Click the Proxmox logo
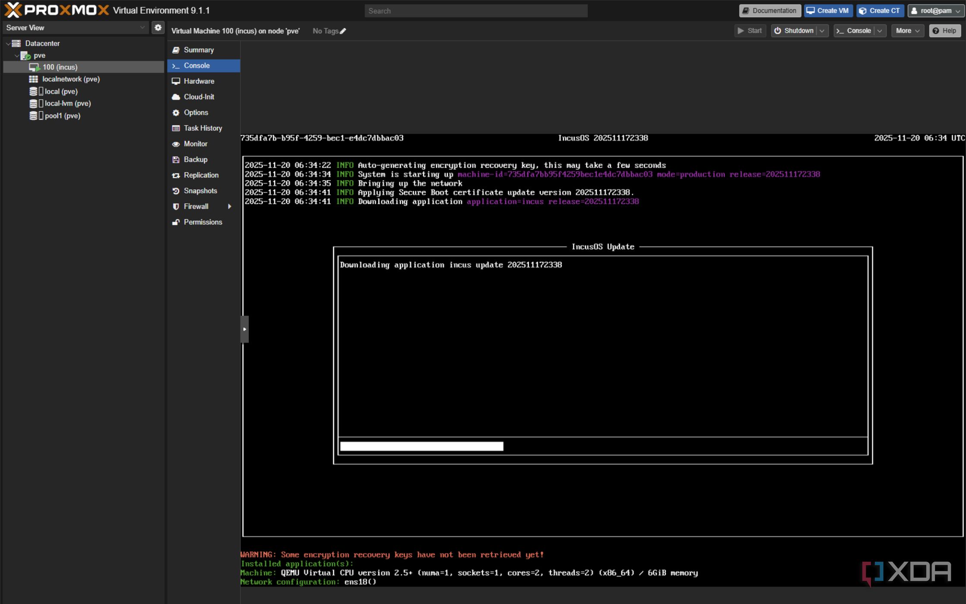 (x=57, y=10)
